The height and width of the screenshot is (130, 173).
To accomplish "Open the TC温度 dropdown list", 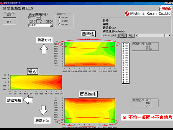I will click(51, 25).
